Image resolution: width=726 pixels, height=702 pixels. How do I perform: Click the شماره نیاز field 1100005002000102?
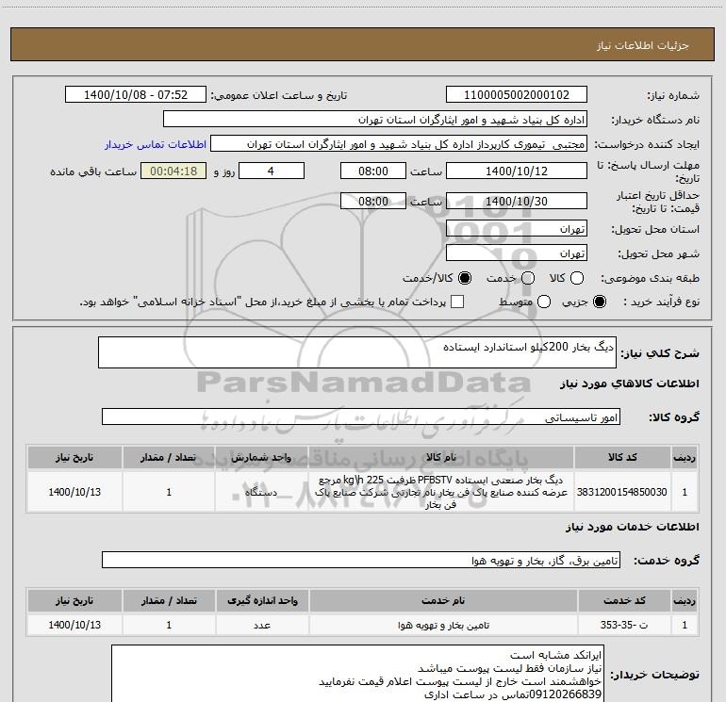pos(517,94)
